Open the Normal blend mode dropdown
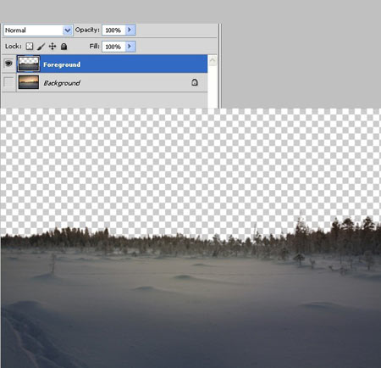Image resolution: width=381 pixels, height=368 pixels. click(38, 30)
